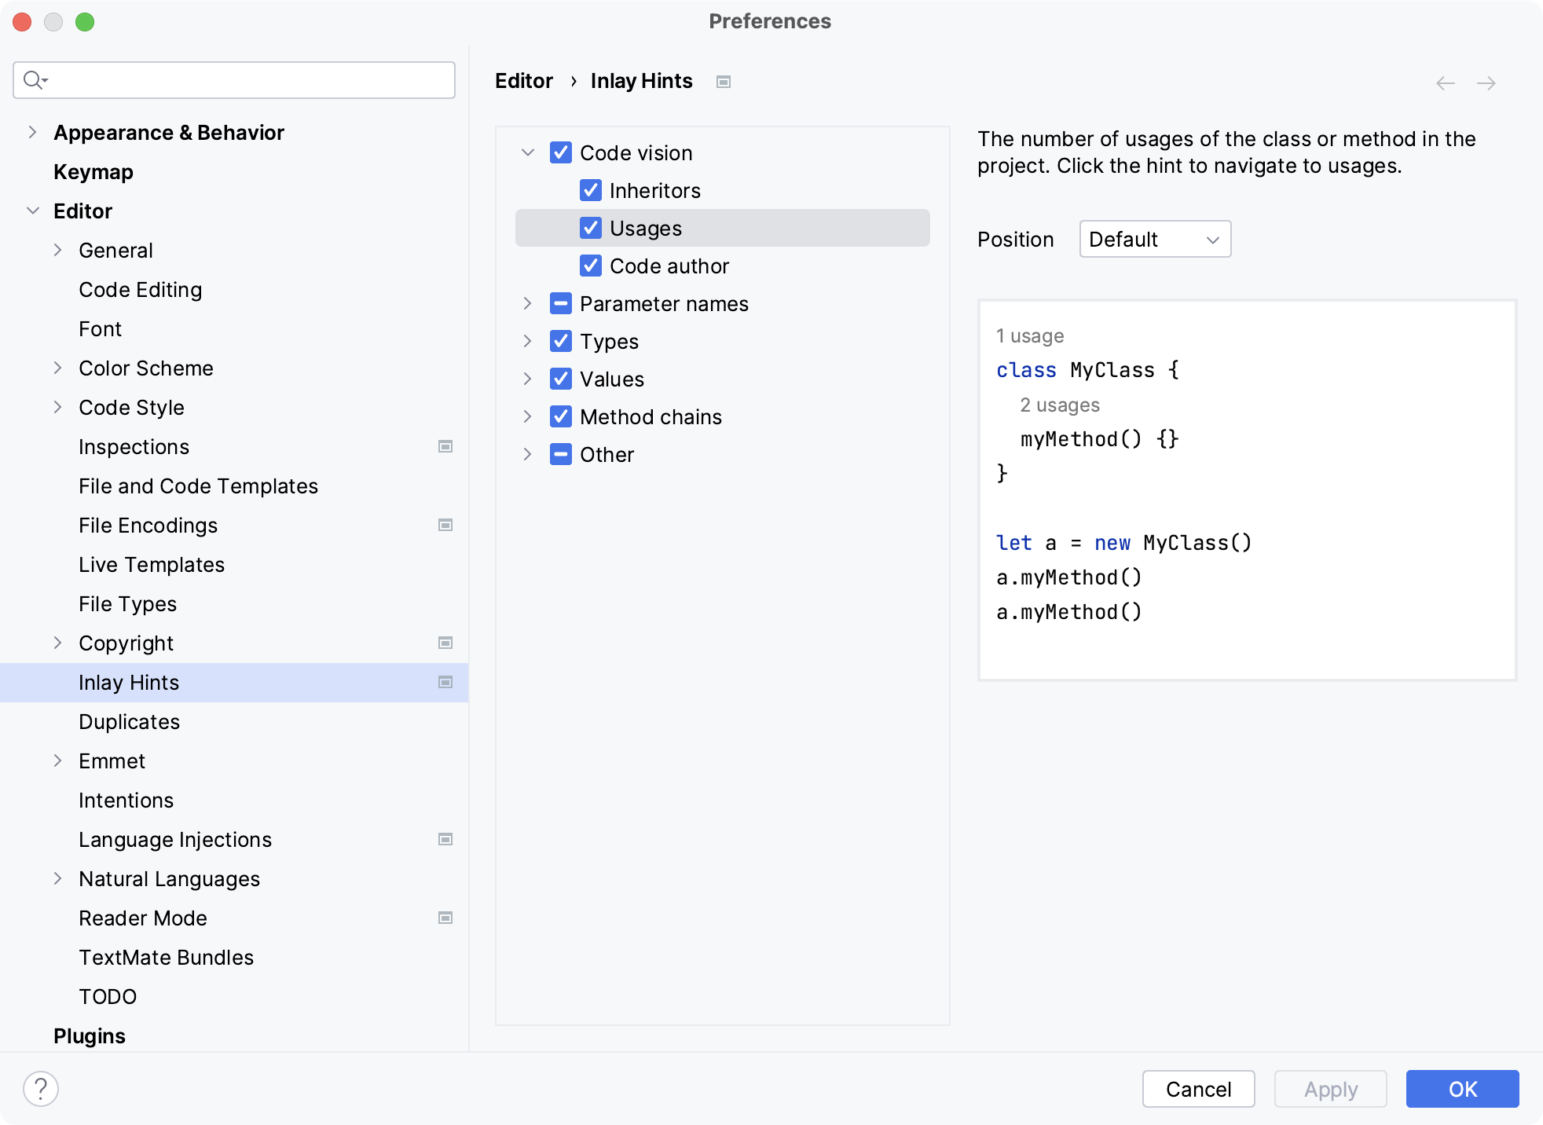Toggle the Inheritors checkbox off

tap(589, 190)
